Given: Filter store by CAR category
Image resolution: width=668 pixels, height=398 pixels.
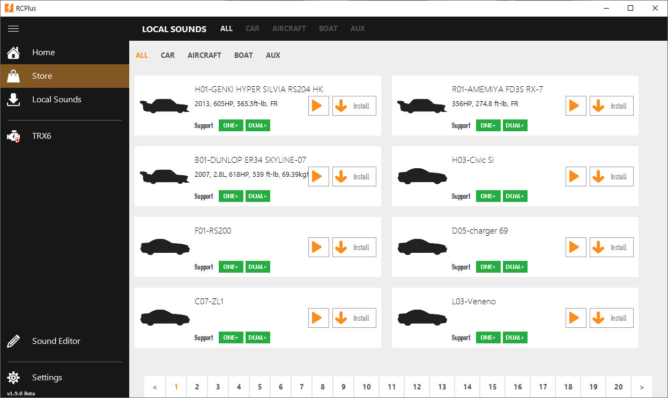Looking at the screenshot, I should [168, 55].
